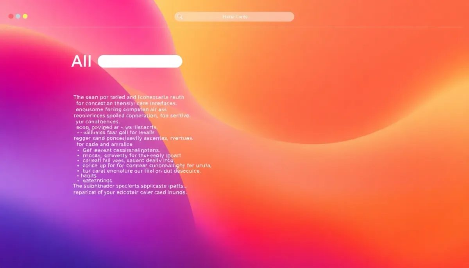The image size is (469, 268).
Task: Click the magnifier icon in the search bar
Action: click(180, 16)
